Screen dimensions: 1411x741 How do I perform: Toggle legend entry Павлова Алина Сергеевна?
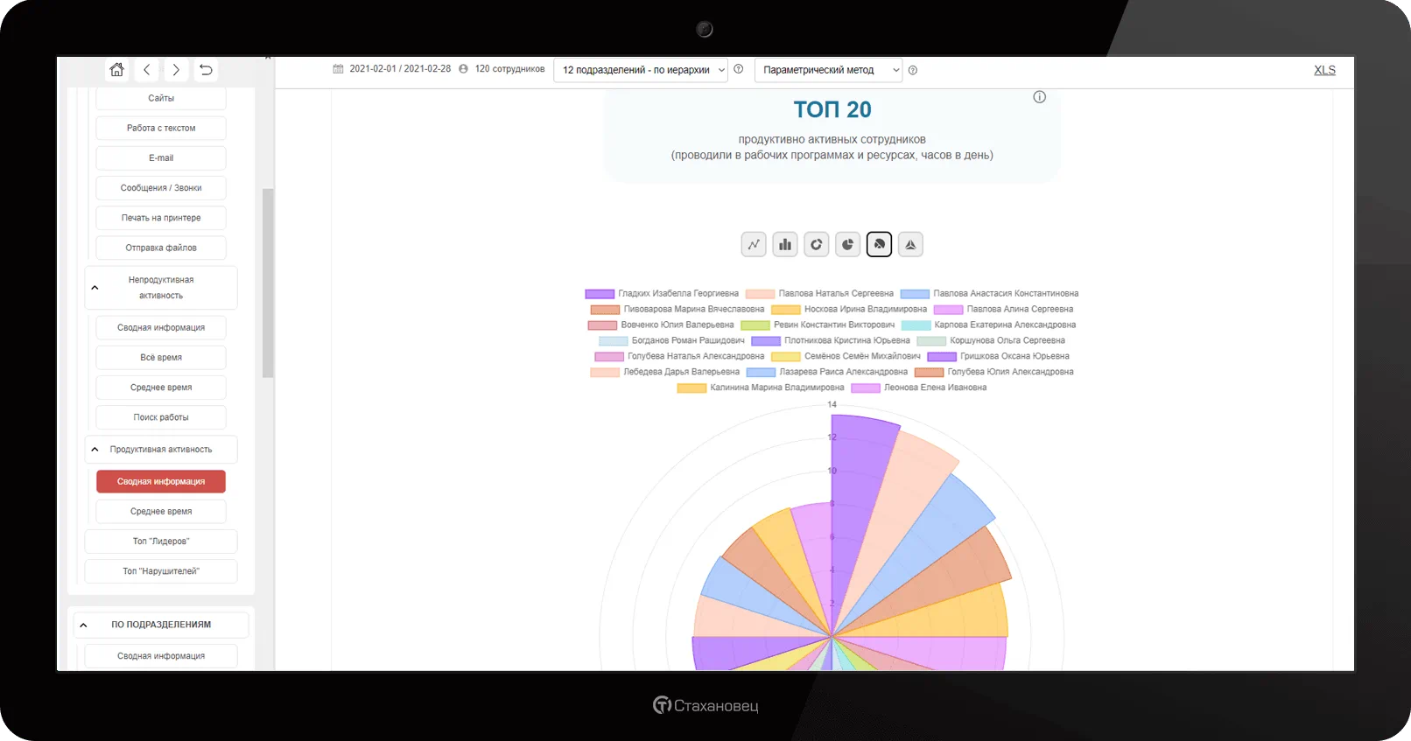click(1003, 310)
